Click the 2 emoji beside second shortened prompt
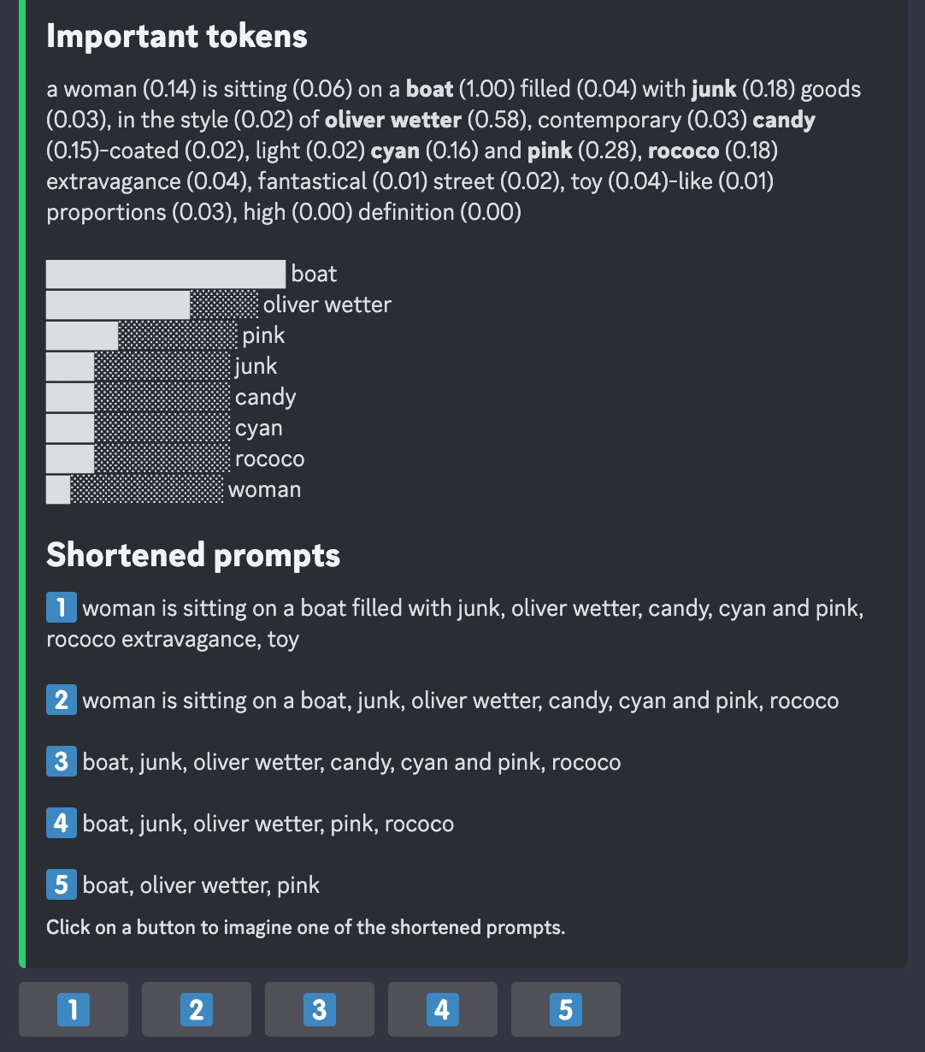925x1052 pixels. tap(62, 700)
